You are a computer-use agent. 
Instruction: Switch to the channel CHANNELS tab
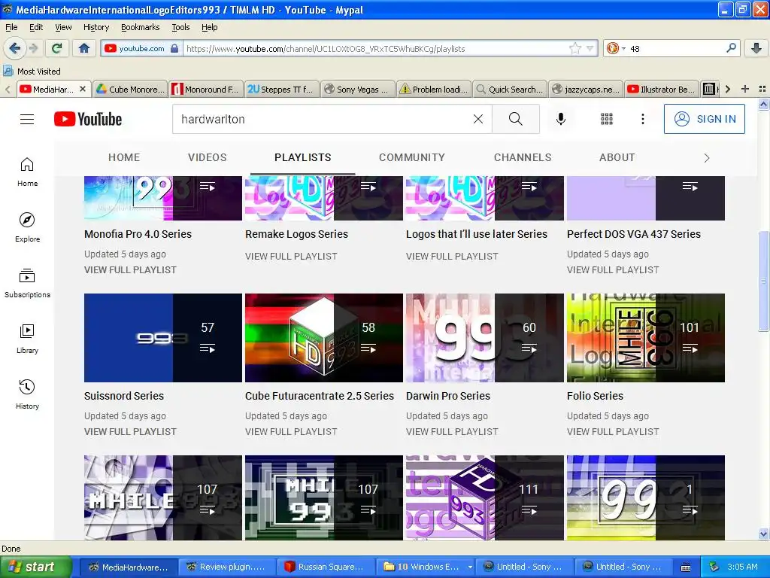click(x=523, y=157)
